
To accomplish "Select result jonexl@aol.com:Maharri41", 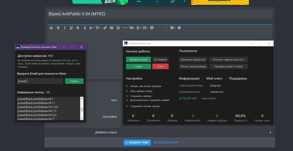I will click(35, 99).
